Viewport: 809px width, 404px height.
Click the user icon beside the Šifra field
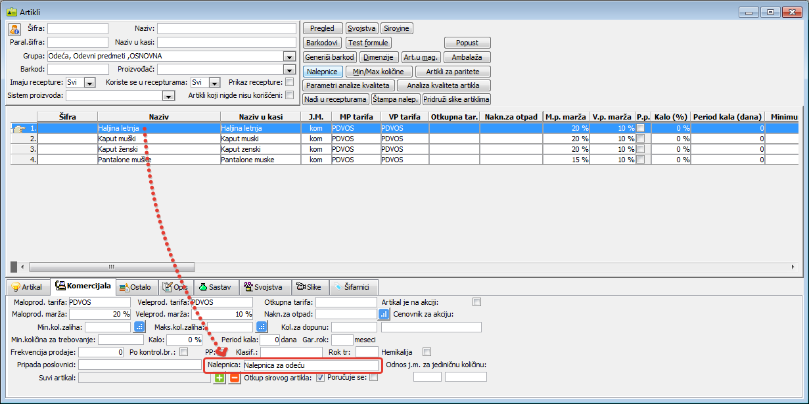(x=14, y=29)
